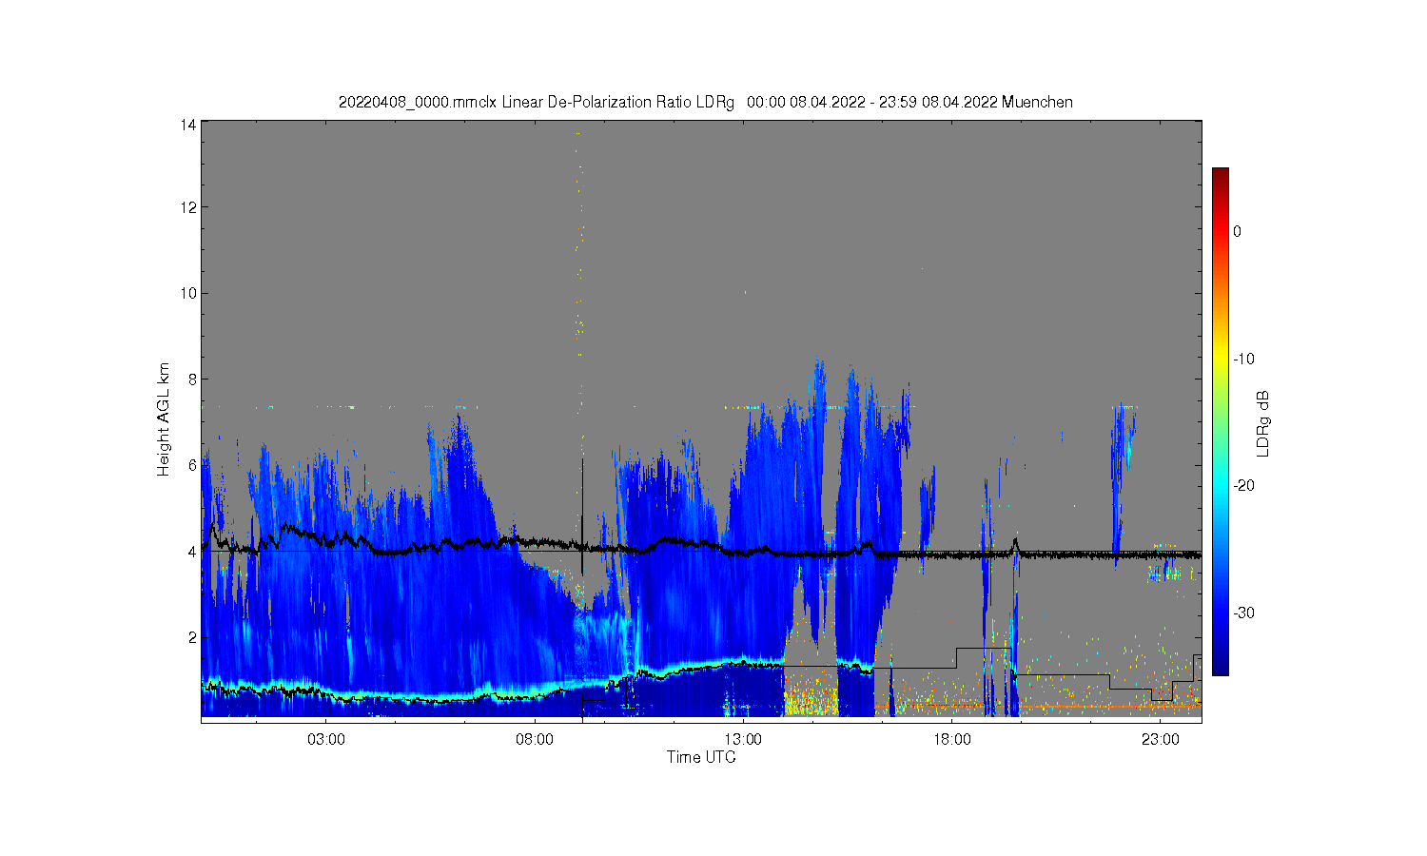Screen dimensions: 1427x856
Task: Click the colorbar tick label -30
Action: coord(1243,613)
